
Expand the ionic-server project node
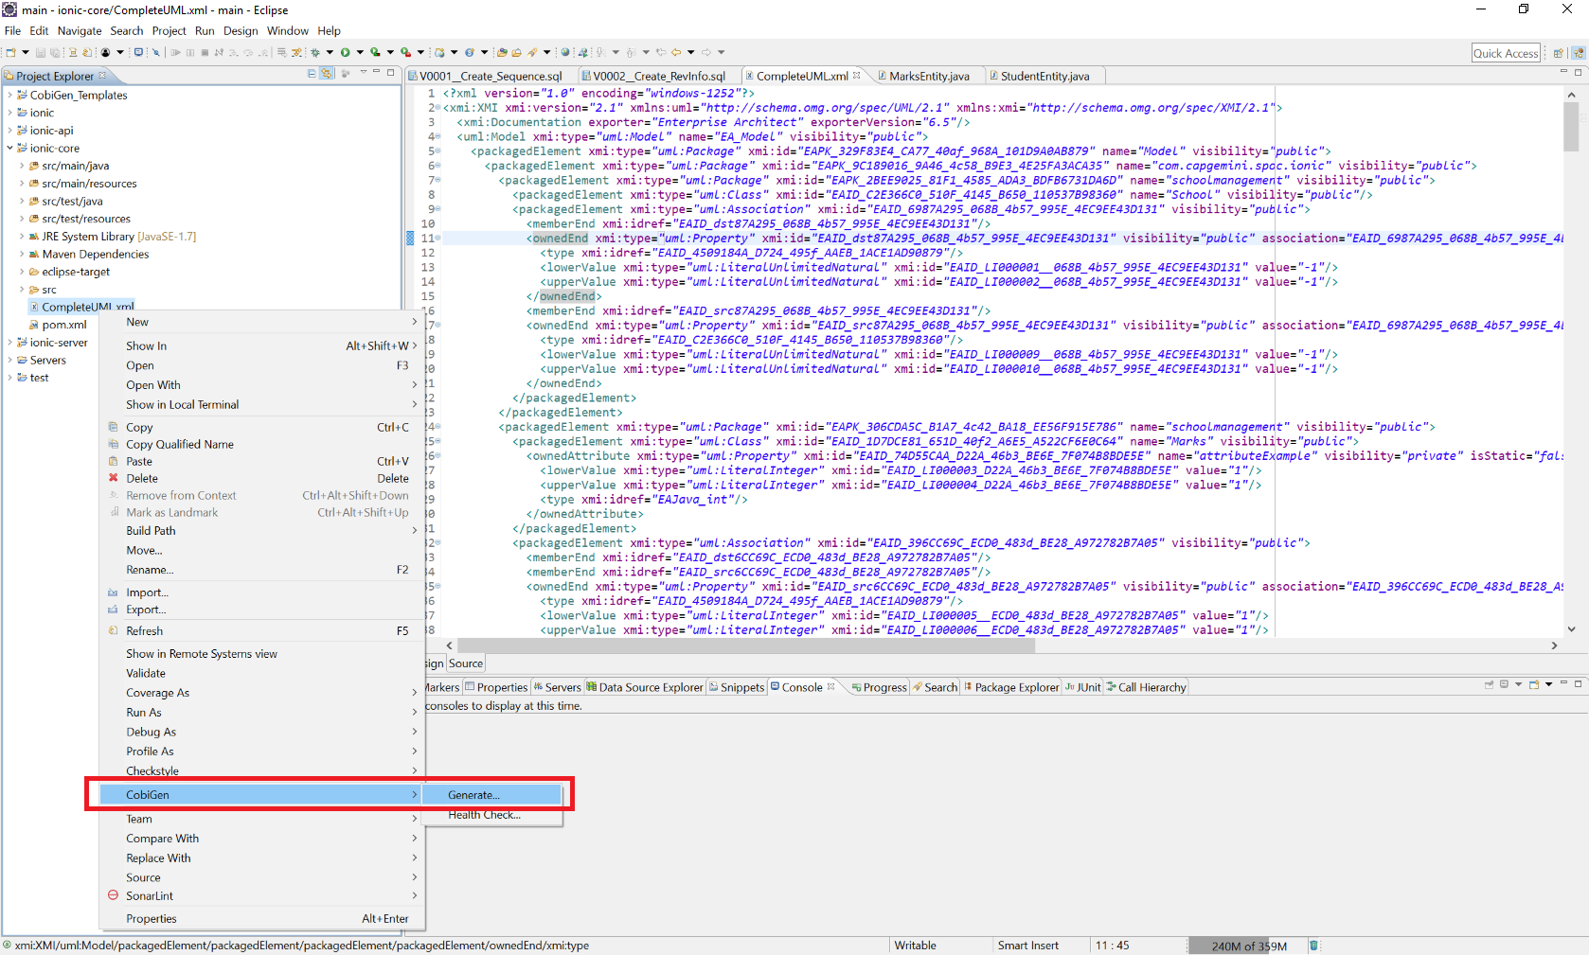(9, 343)
